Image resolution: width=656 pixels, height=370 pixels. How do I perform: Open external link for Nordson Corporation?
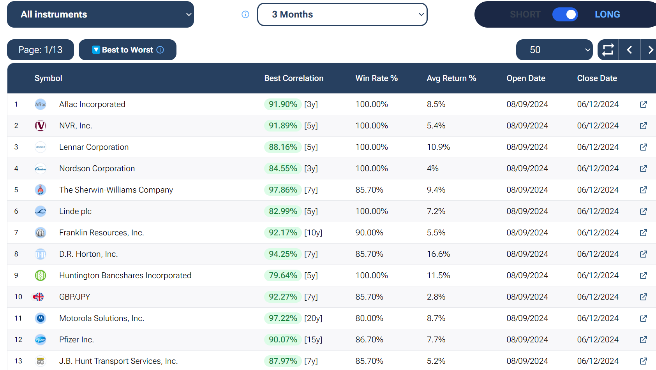[644, 168]
